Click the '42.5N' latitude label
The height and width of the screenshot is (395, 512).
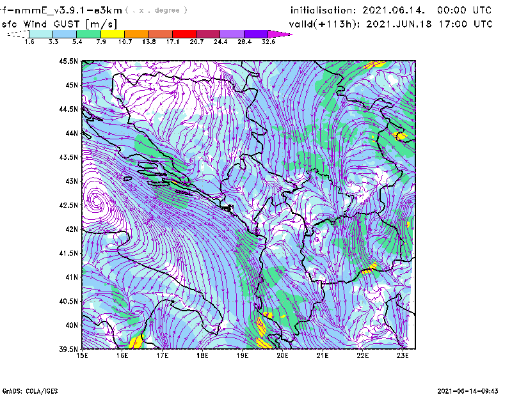pyautogui.click(x=68, y=205)
